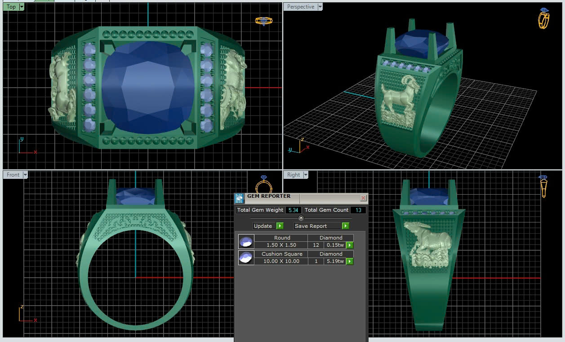The height and width of the screenshot is (342, 565).
Task: Click the Right viewport ring orientation icon
Action: [x=543, y=187]
